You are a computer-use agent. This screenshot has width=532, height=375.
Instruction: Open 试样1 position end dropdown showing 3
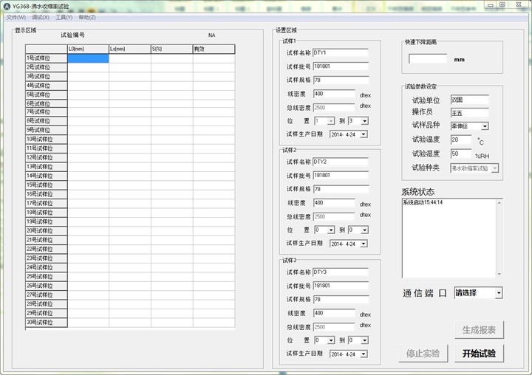pos(364,120)
